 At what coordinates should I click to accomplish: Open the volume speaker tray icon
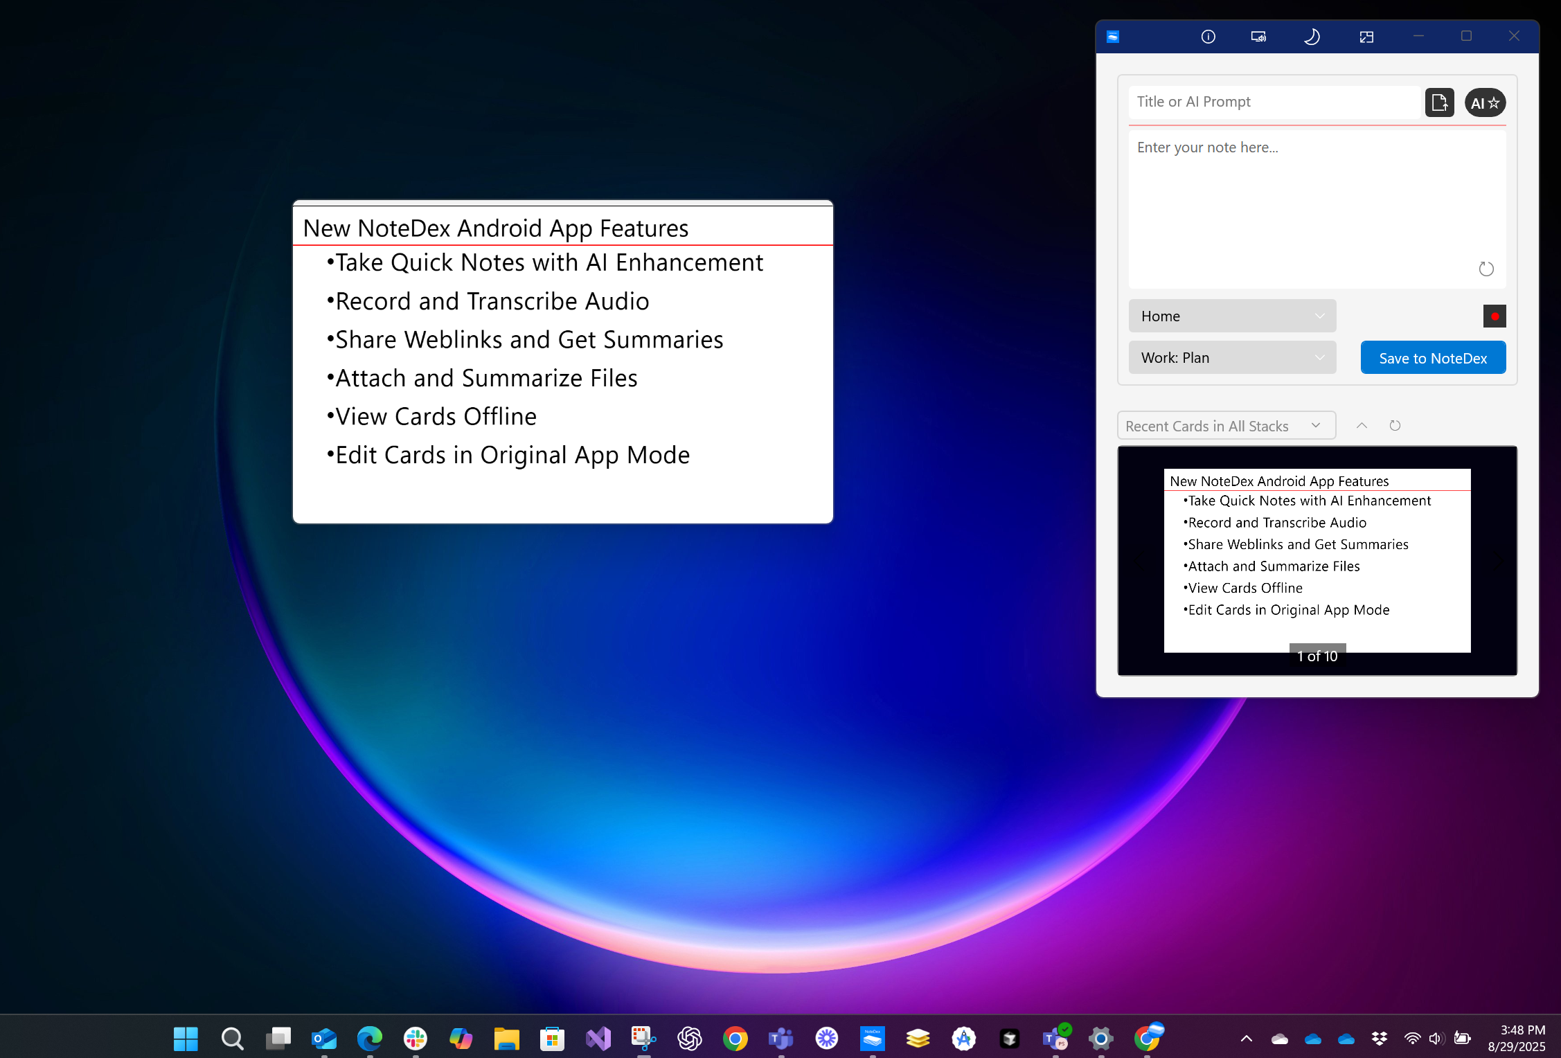click(1436, 1038)
